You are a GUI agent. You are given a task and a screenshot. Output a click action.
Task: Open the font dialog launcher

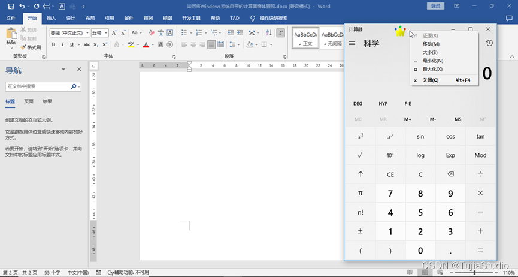174,57
